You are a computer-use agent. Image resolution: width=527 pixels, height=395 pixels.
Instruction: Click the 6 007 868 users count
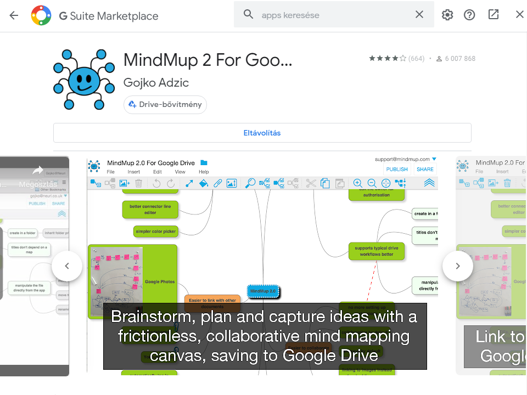coord(456,59)
